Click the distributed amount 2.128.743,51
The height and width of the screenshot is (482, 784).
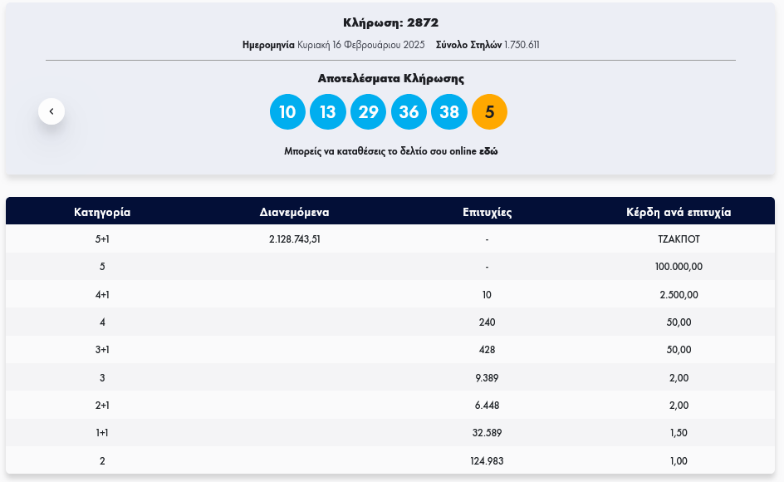295,239
